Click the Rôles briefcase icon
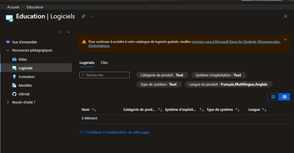 (x=14, y=60)
